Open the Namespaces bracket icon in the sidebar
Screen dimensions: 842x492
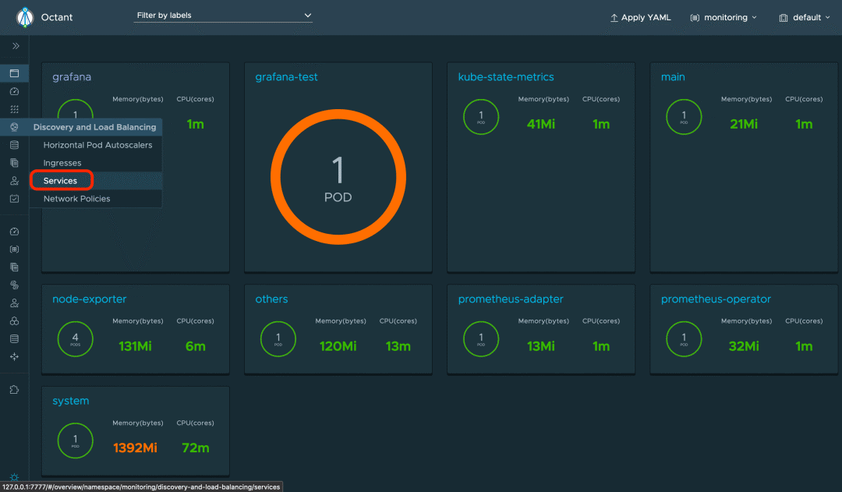(15, 250)
